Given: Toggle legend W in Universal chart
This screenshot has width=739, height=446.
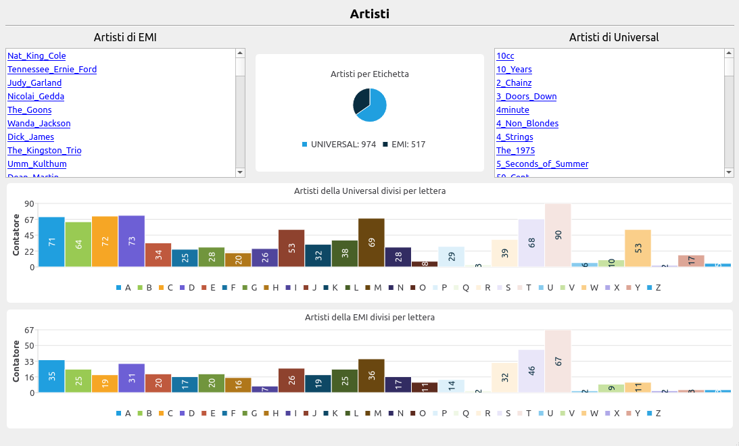Looking at the screenshot, I should pos(590,288).
